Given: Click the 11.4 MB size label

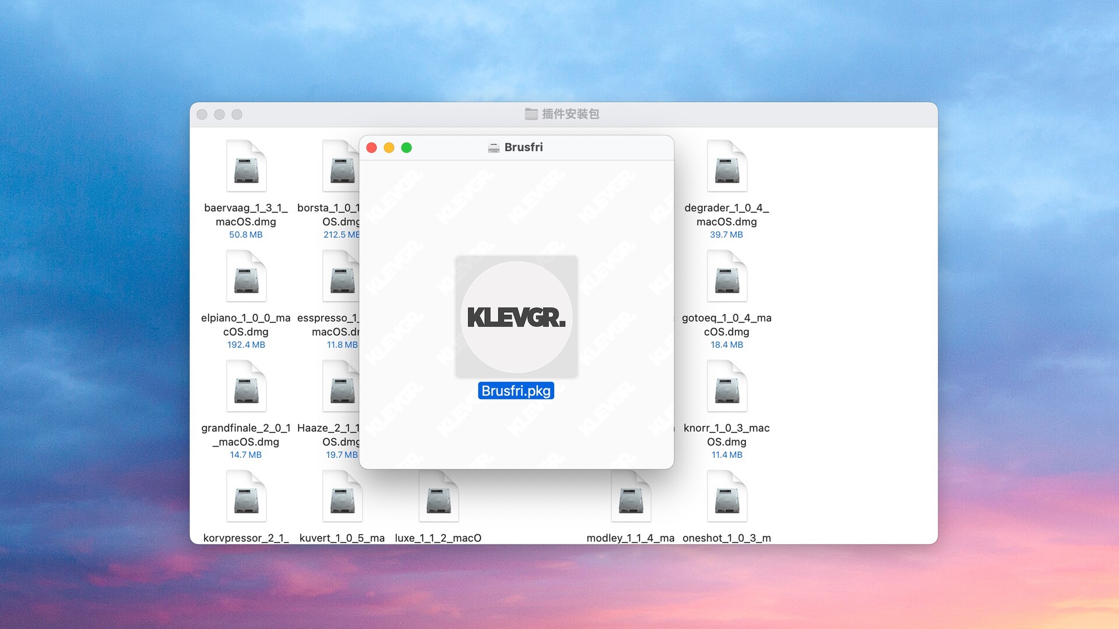Looking at the screenshot, I should [x=727, y=455].
